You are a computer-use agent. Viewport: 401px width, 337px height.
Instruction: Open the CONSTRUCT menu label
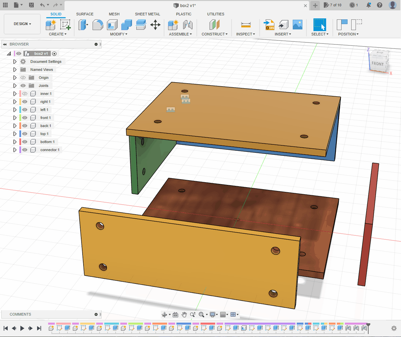point(215,34)
